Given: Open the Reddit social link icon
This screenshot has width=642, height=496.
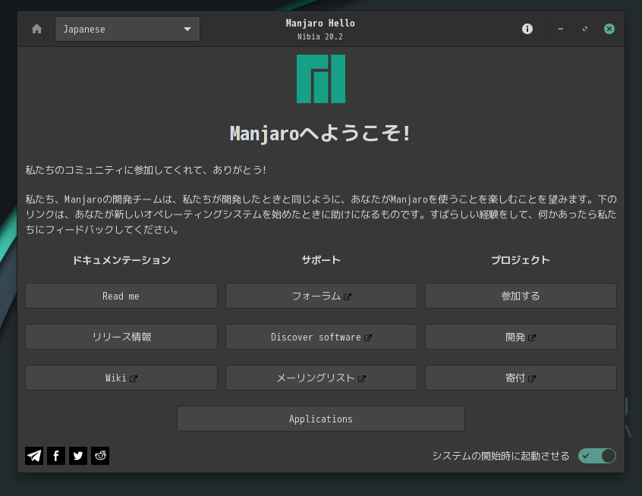Looking at the screenshot, I should point(100,456).
